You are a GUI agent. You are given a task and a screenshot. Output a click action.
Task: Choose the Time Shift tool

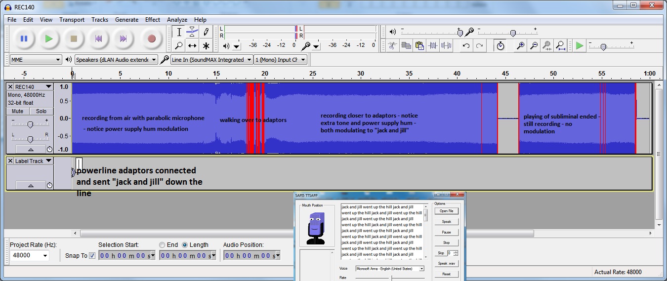[193, 46]
